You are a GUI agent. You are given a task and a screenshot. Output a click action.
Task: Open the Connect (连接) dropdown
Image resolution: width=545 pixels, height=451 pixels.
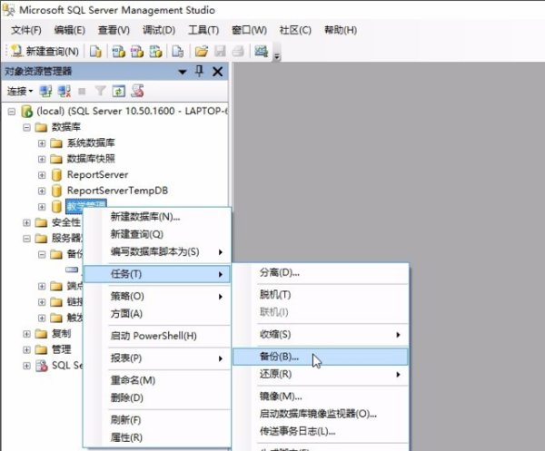[20, 92]
